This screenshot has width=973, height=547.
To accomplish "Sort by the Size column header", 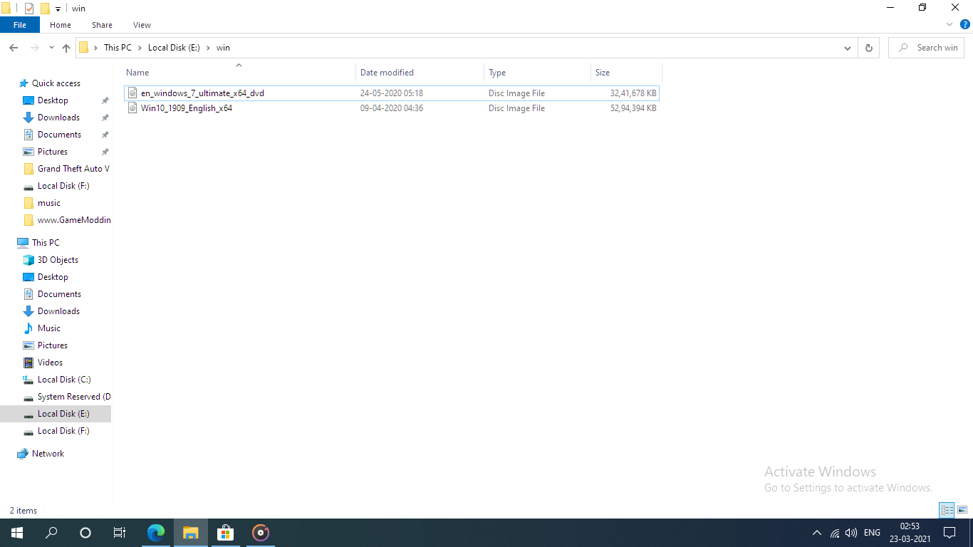I will coord(626,72).
